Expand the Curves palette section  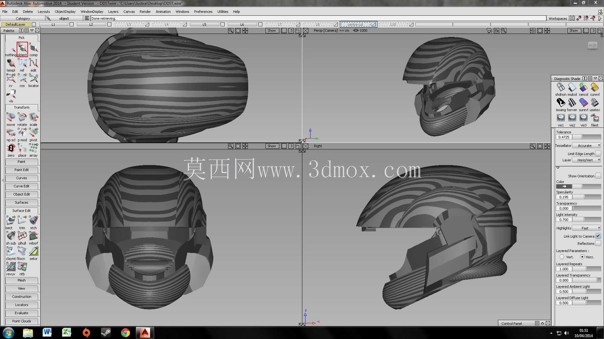[21, 178]
